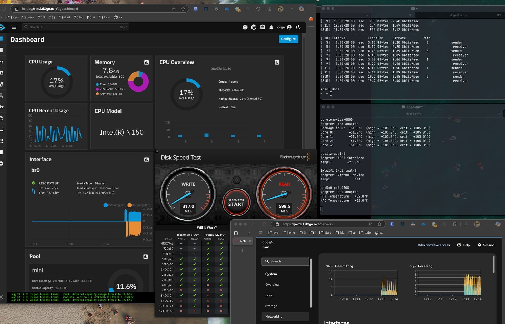
Task: Open sys bookmarks folder in TrueNAS browser
Action: (x=13, y=17)
